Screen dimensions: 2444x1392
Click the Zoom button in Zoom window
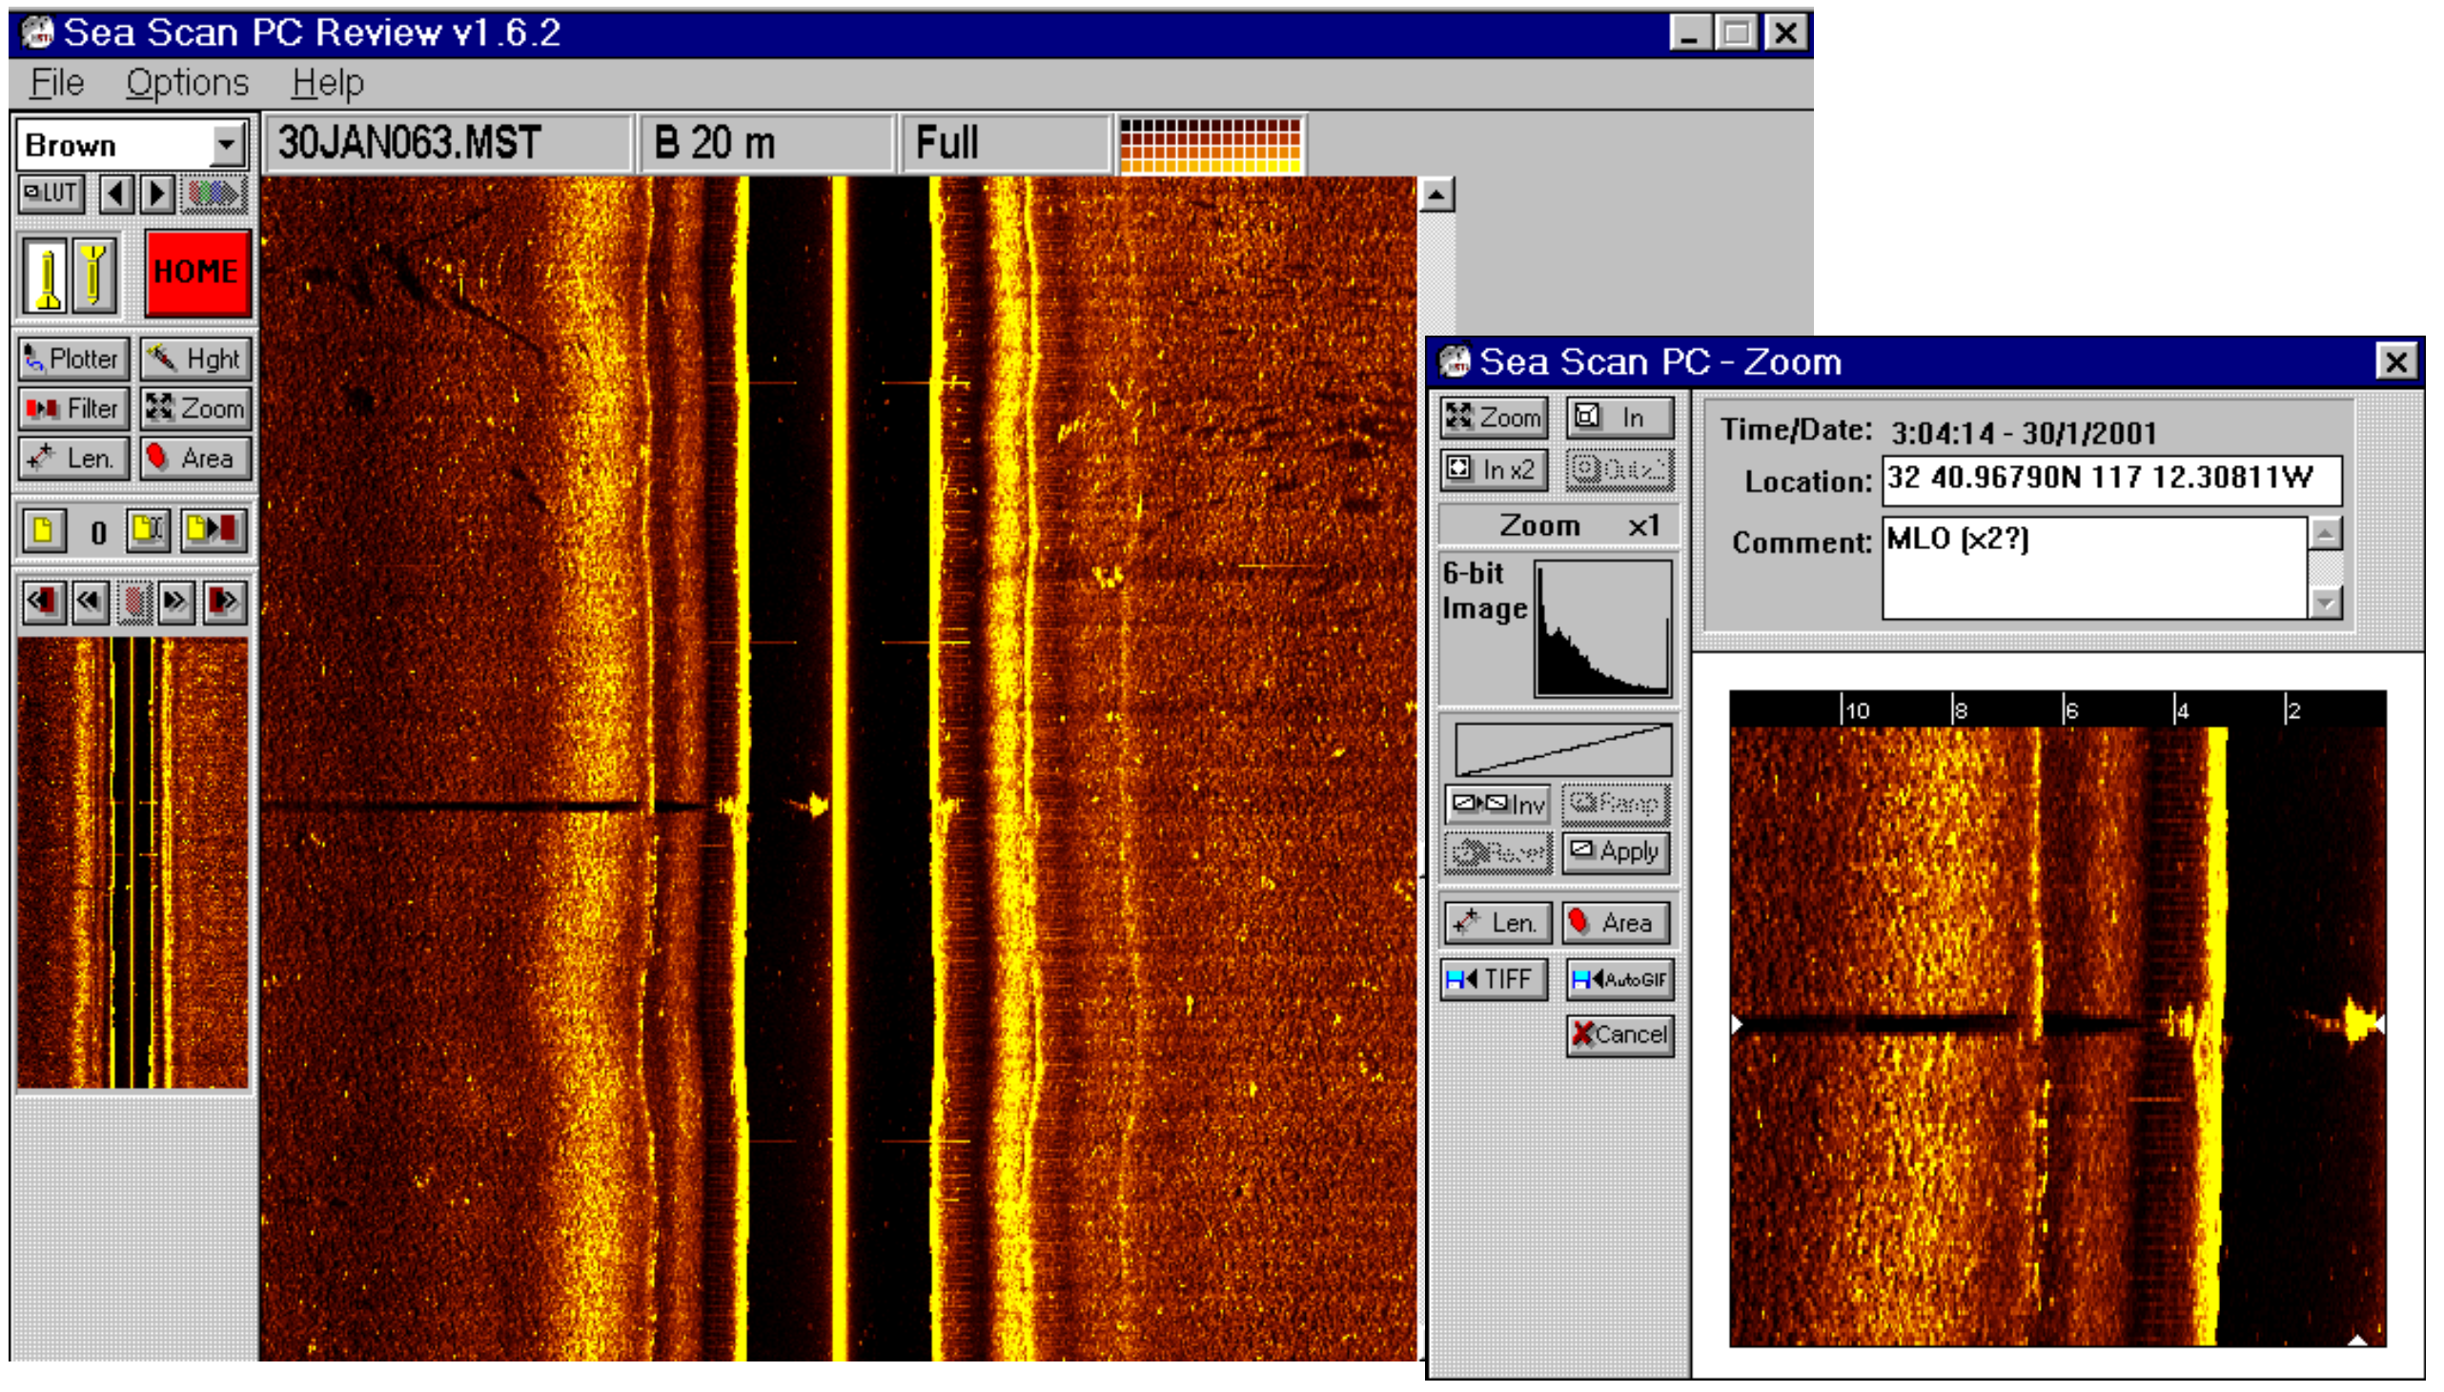pyautogui.click(x=1493, y=418)
